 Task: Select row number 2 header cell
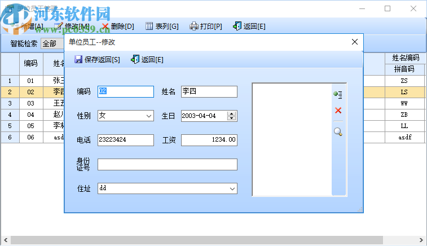(10, 92)
